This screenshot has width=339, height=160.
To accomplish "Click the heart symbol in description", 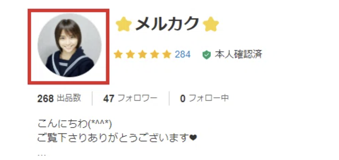I will [193, 138].
